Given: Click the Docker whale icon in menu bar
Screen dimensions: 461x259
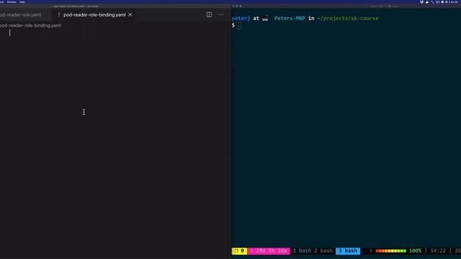Looking at the screenshot, I should [427, 2].
